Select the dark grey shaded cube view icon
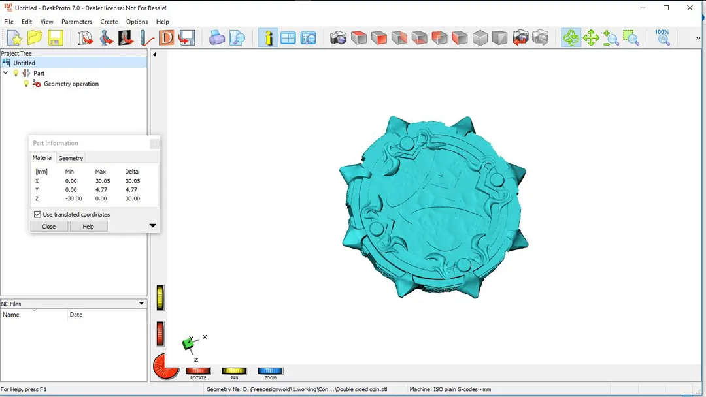This screenshot has height=397, width=706. click(x=500, y=39)
